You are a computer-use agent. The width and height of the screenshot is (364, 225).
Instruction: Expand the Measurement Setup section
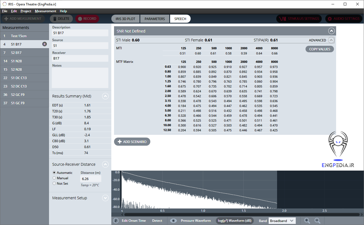pos(105,198)
